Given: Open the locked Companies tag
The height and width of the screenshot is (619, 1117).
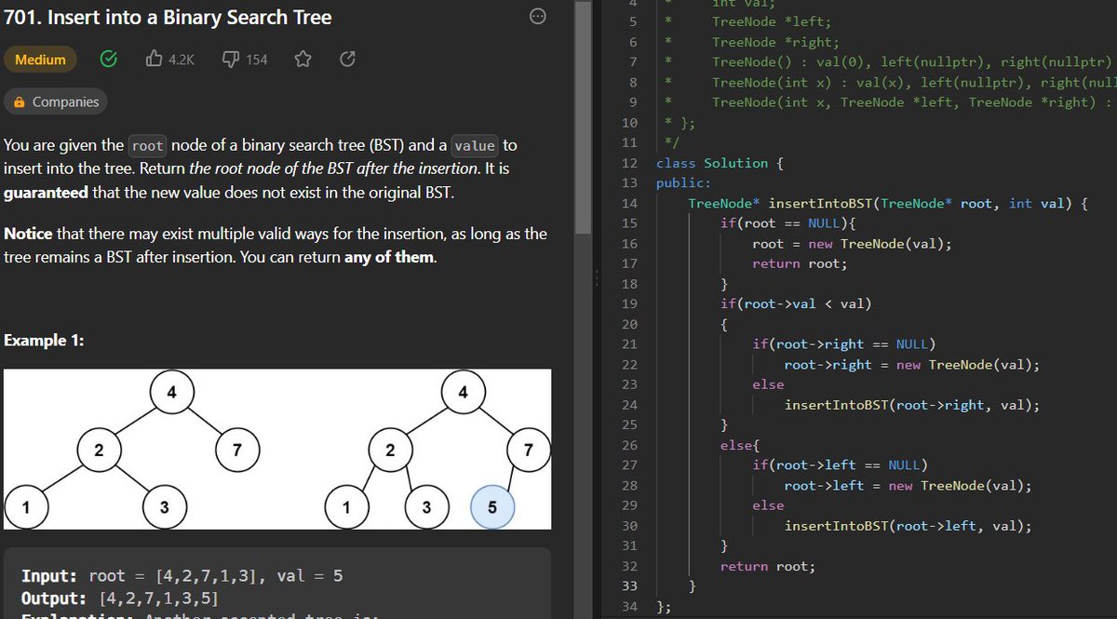Looking at the screenshot, I should [57, 102].
